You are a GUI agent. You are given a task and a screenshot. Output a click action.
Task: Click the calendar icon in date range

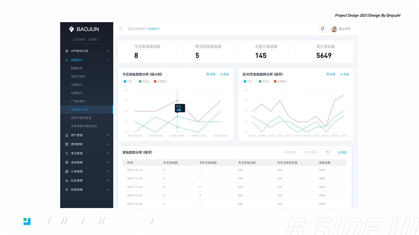pos(327,152)
